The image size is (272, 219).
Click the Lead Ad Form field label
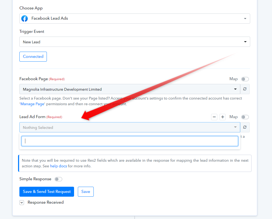[32, 117]
